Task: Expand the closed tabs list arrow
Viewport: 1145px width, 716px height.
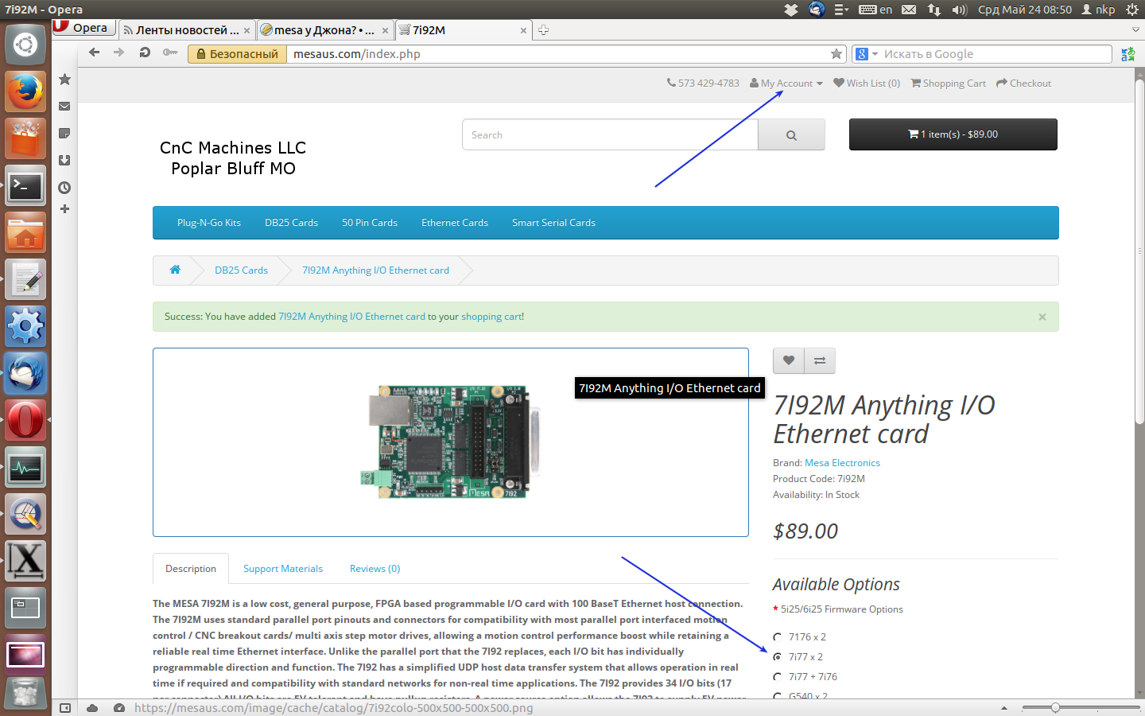Action: click(1135, 29)
